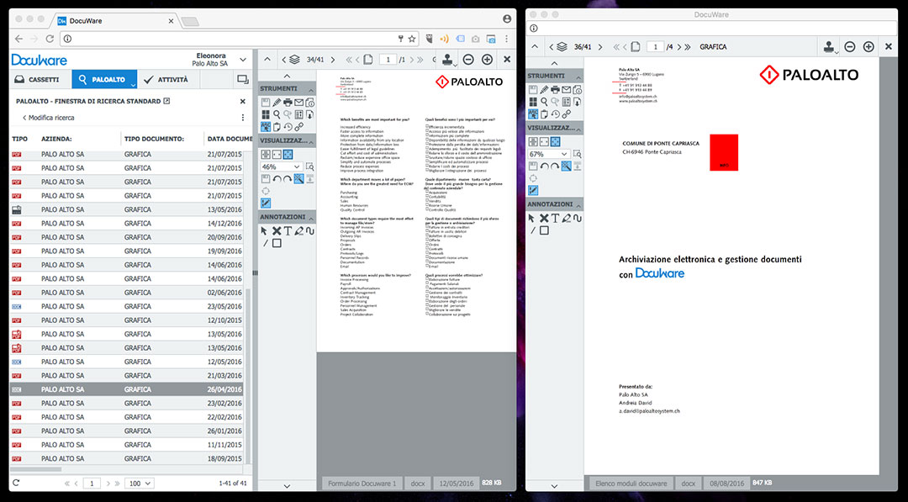Image resolution: width=908 pixels, height=502 pixels.
Task: Click the stamp icon in right viewer window
Action: [829, 47]
